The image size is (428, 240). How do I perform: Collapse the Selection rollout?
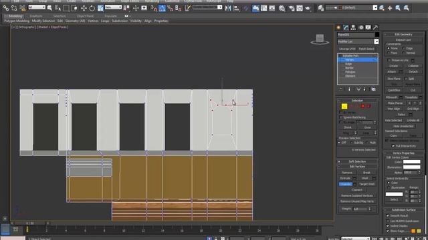tap(357, 101)
